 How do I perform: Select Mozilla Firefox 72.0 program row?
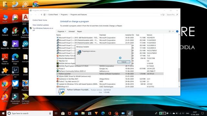tap(66, 56)
